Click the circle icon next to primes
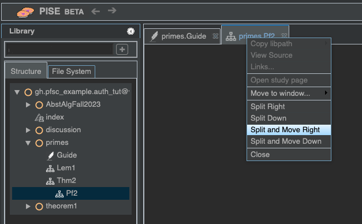This screenshot has height=224, width=362. (39, 143)
